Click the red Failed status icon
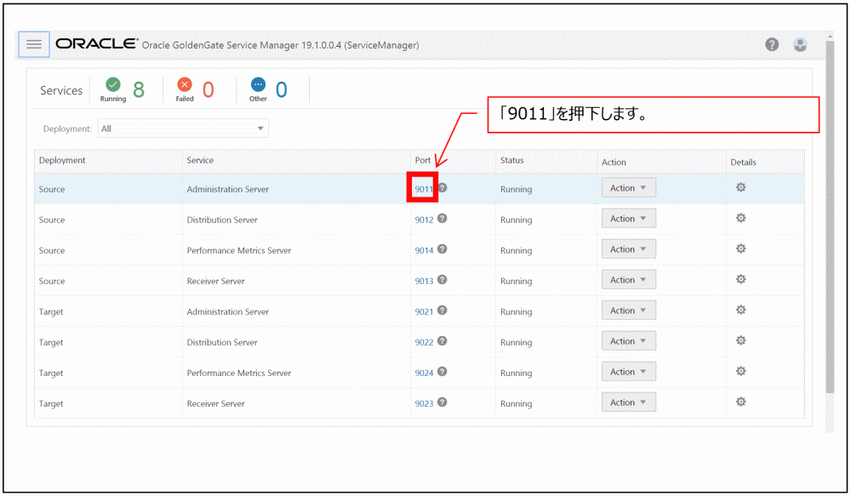 coord(185,85)
